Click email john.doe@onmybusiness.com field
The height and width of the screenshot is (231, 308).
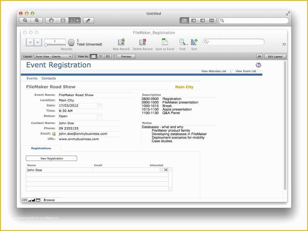[89, 134]
